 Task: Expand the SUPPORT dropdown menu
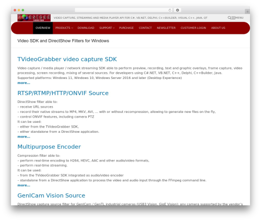(107, 28)
